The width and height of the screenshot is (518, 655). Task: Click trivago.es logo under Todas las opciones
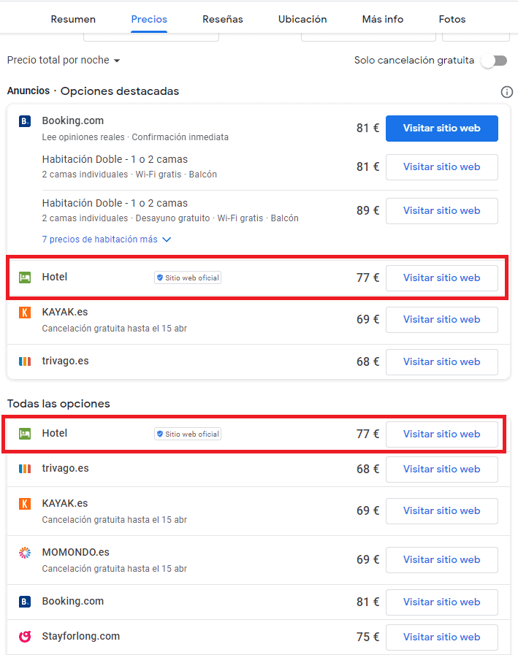pos(25,469)
